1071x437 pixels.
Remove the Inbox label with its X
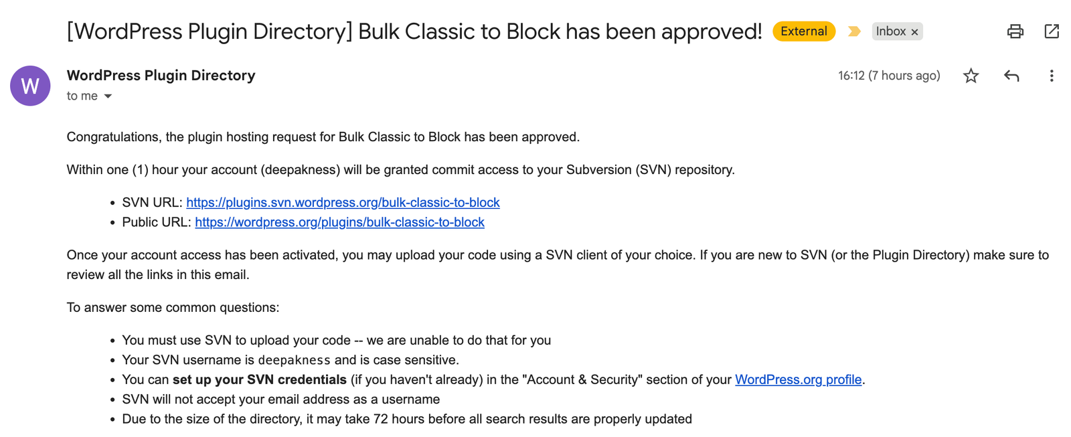(914, 32)
